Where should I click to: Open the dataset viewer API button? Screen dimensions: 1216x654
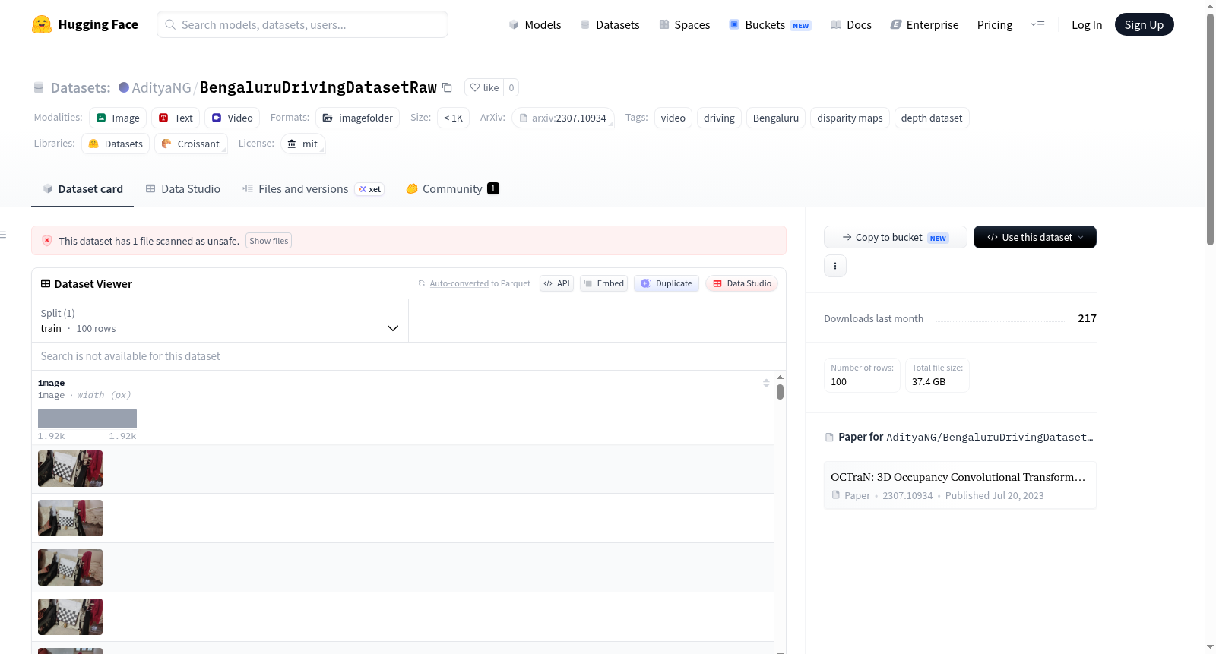click(556, 283)
